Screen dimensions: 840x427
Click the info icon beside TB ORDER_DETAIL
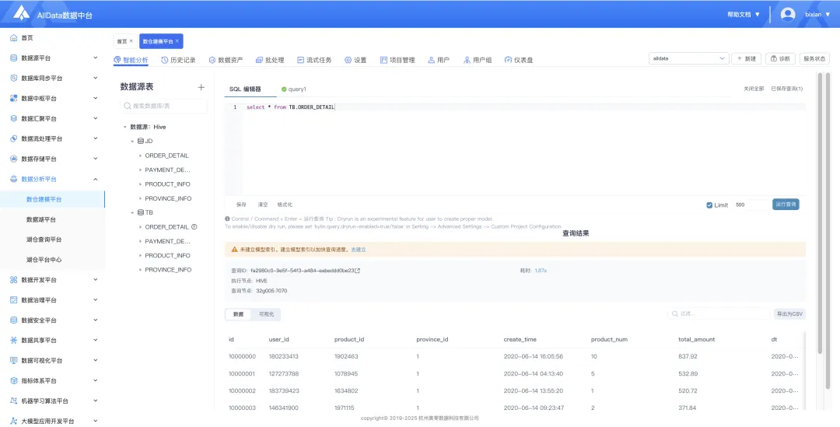pos(194,226)
